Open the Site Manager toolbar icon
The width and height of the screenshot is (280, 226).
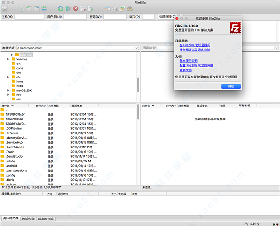(x=5, y=8)
